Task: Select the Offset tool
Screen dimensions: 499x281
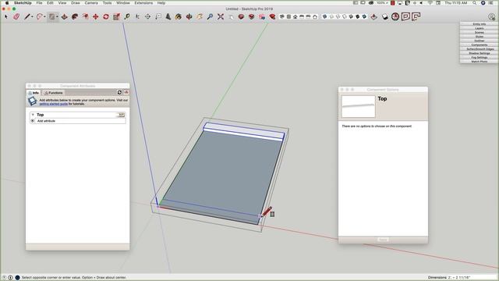Action: (85, 16)
